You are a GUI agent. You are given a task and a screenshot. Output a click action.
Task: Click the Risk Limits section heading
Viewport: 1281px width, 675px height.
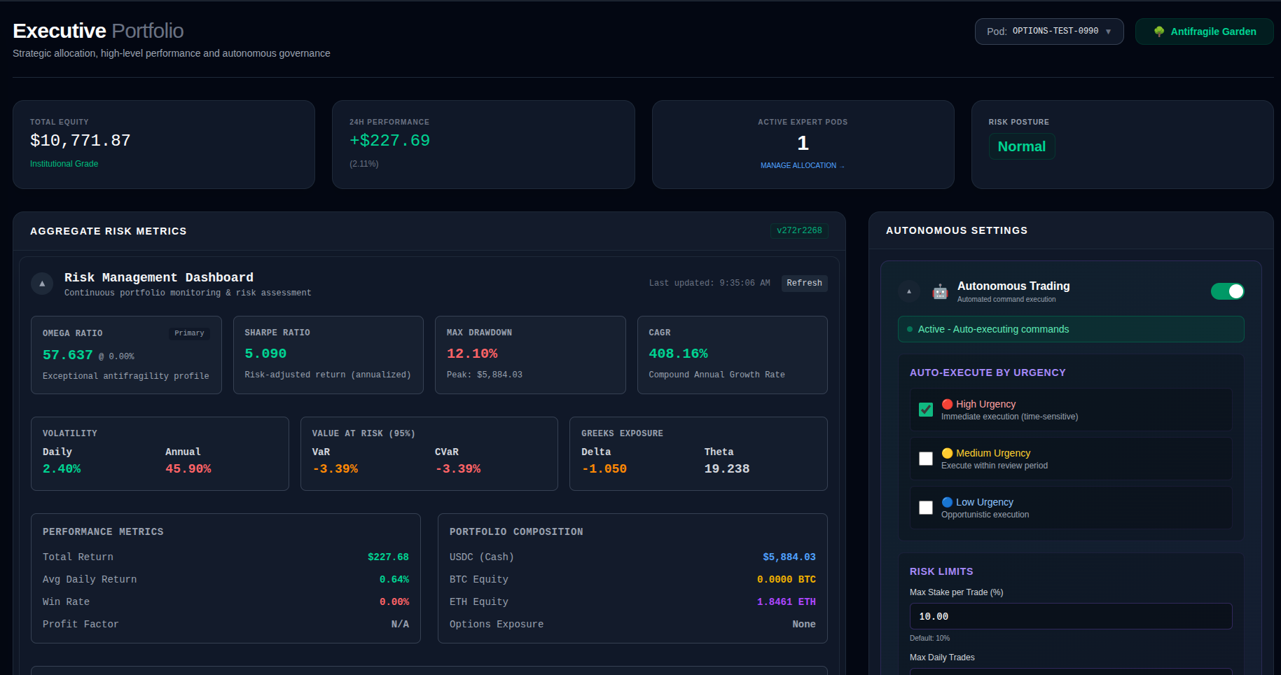point(941,571)
